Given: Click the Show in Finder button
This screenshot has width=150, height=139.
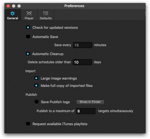Looking at the screenshot, I should (90, 102).
